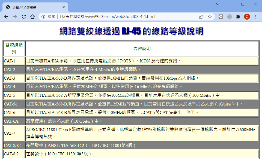Share this page via share icon
Screen dimensions: 262x166
pyautogui.click(x=201, y=17)
